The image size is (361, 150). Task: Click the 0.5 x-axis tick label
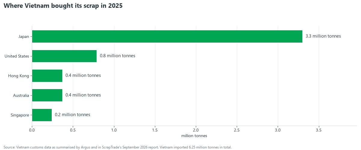point(73,130)
